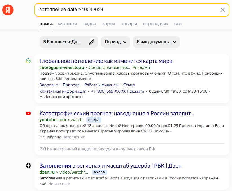Open sberegaem-vmeste.ru domain link
Screen dimensions: 232x191
pos(62,68)
